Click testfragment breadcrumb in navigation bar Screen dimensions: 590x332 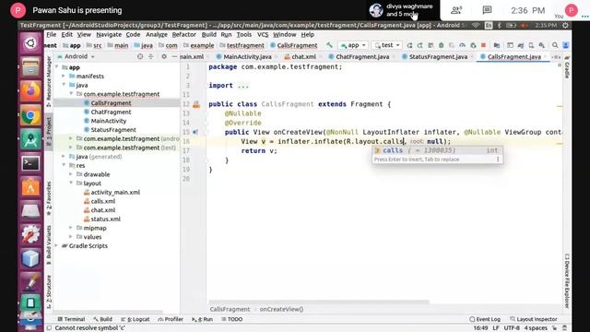[x=245, y=45]
